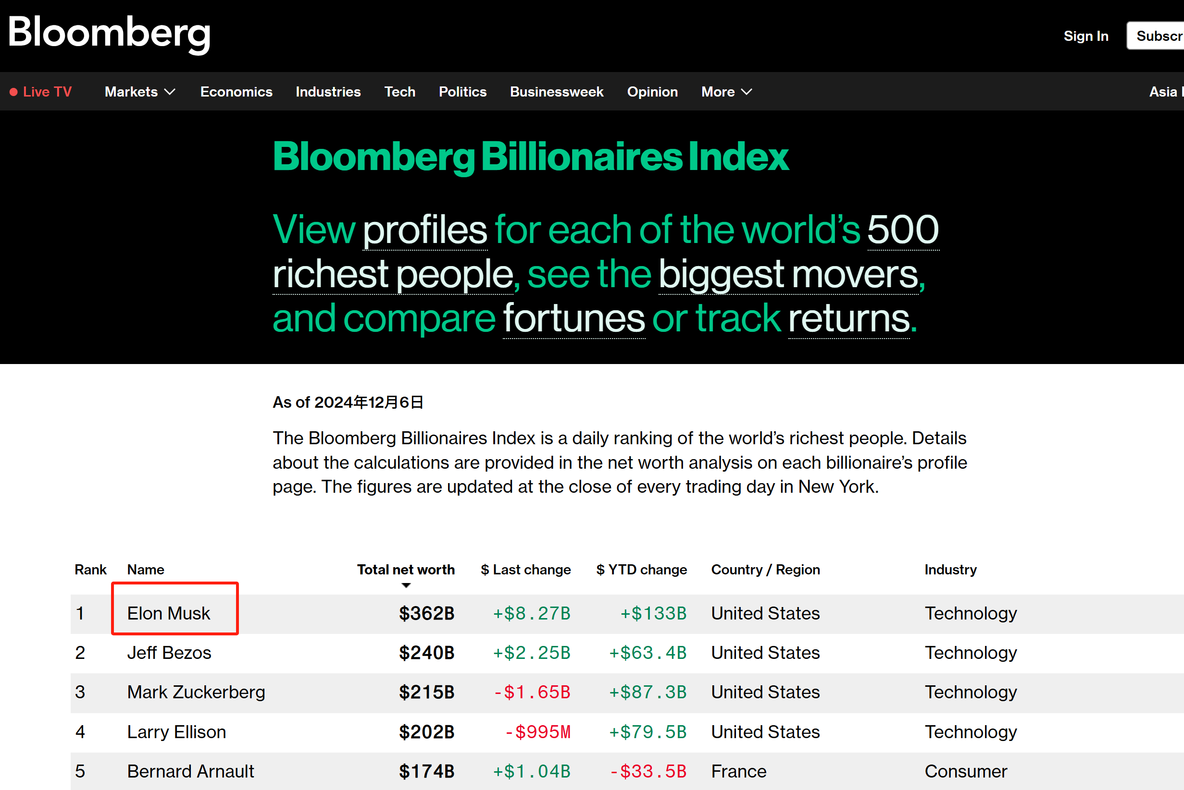Select the Opinion navigation tab

point(652,92)
